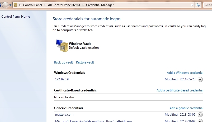Viewport: 212px width, 122px height.
Task: Click the Forward navigation arrow button
Action: pyautogui.click(x=5, y=5)
